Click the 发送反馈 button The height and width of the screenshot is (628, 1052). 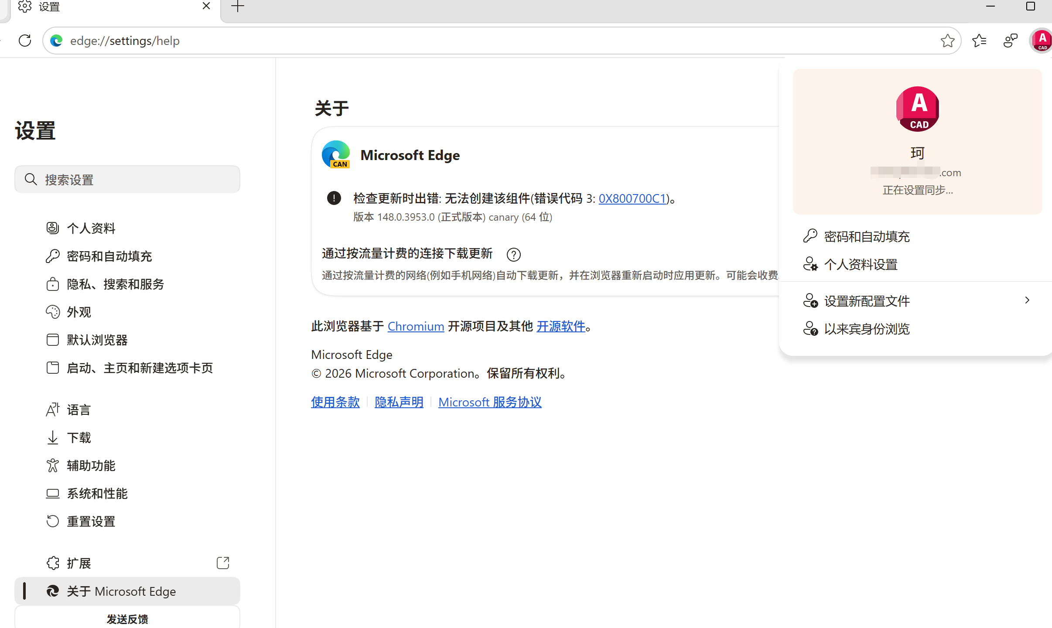[127, 618]
